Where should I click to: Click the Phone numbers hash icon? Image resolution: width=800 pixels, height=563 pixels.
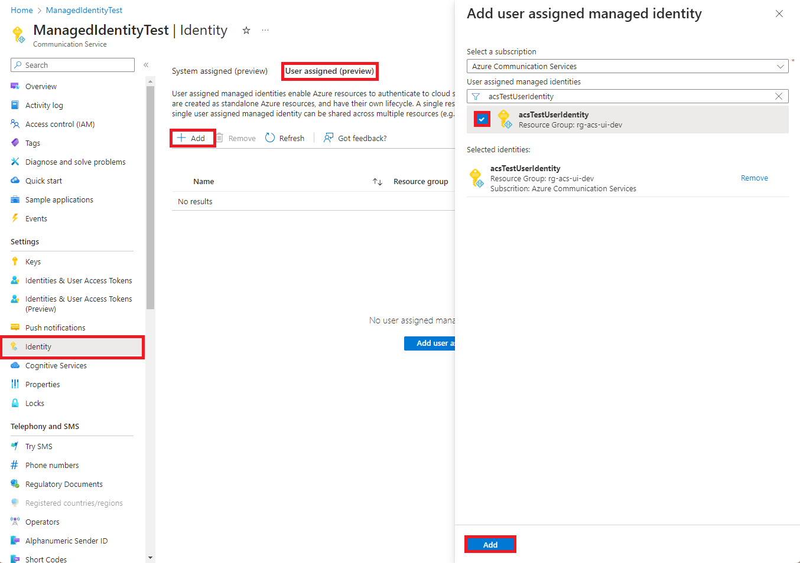15,465
